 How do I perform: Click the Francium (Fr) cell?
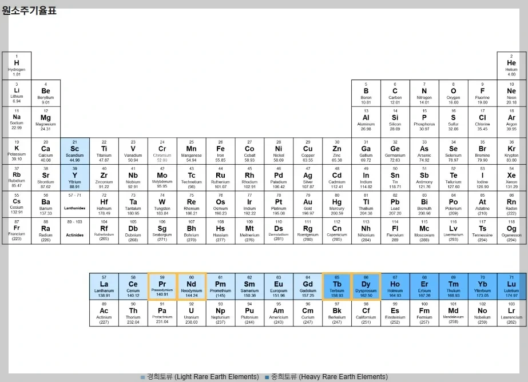[17, 231]
